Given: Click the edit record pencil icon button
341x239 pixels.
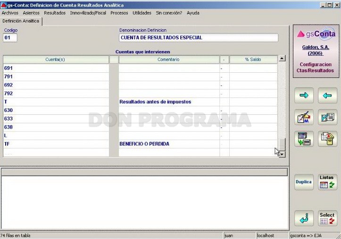Looking at the screenshot, I should coord(304,117).
